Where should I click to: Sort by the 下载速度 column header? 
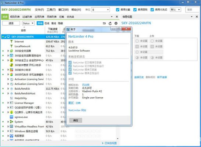(53, 31)
